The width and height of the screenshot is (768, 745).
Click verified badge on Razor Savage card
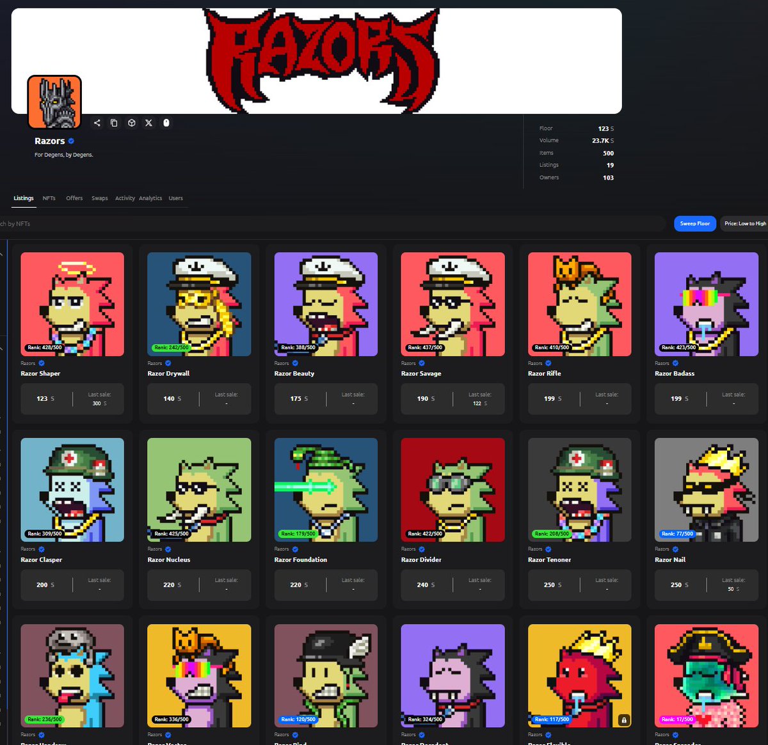coord(422,363)
